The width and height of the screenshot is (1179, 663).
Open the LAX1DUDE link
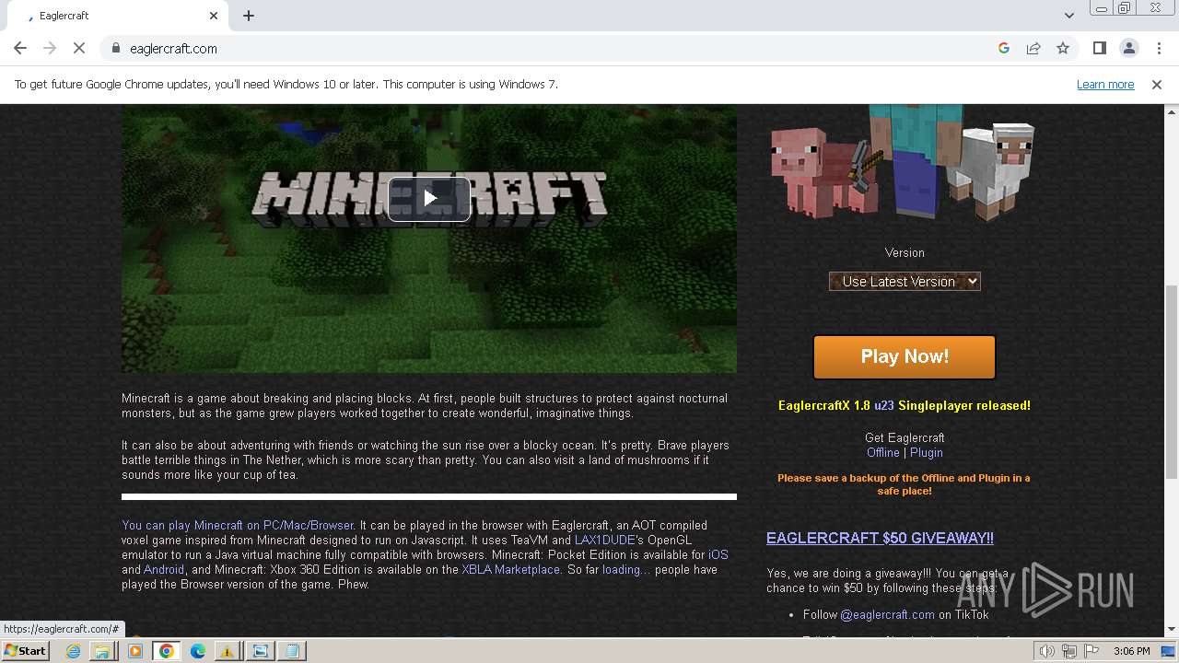coord(604,540)
